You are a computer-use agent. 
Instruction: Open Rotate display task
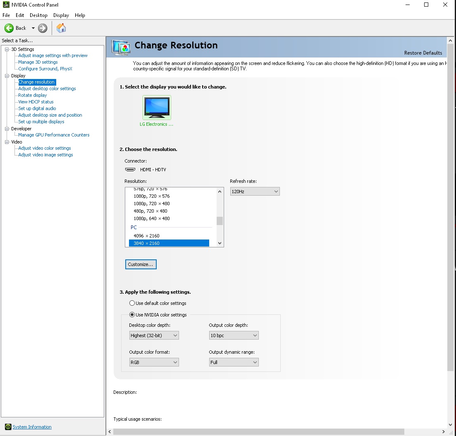point(32,95)
